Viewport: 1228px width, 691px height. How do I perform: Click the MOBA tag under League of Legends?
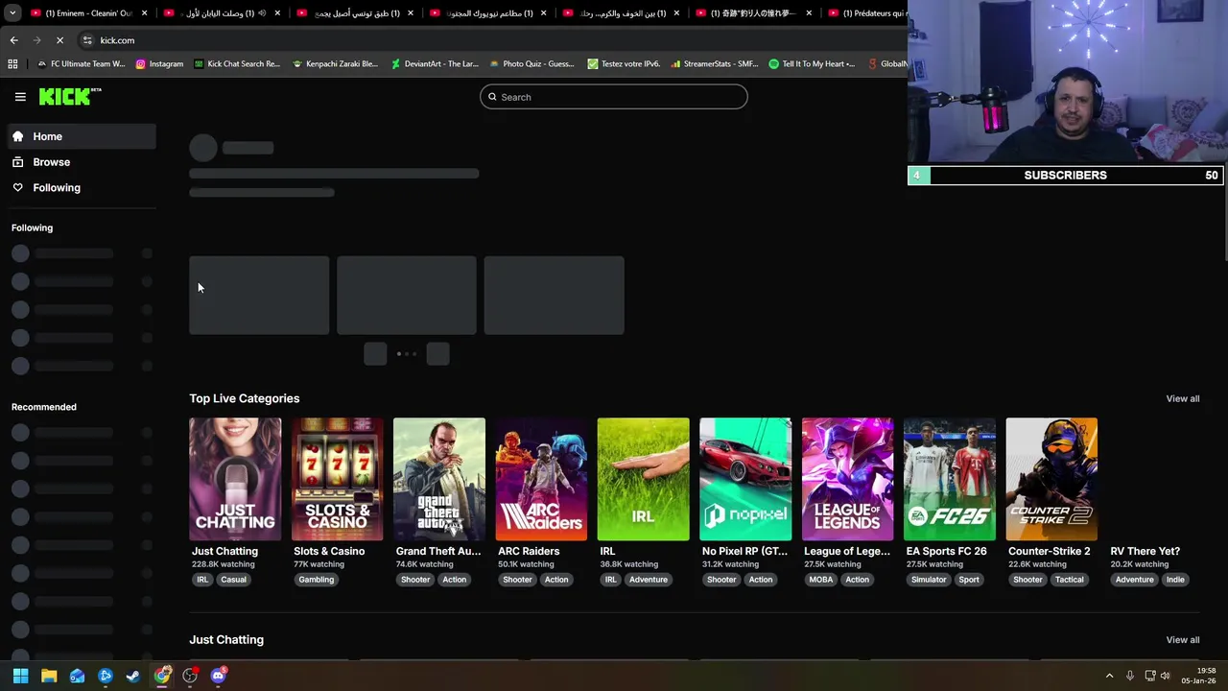(821, 580)
